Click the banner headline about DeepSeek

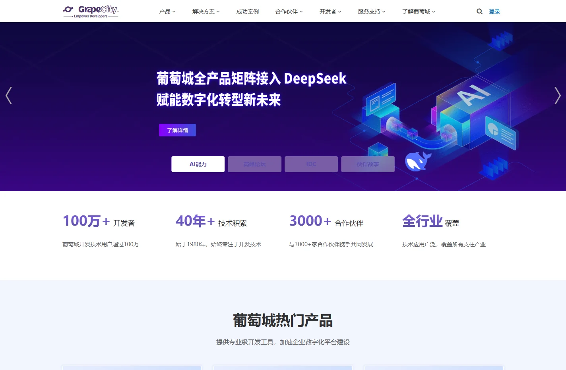[251, 89]
